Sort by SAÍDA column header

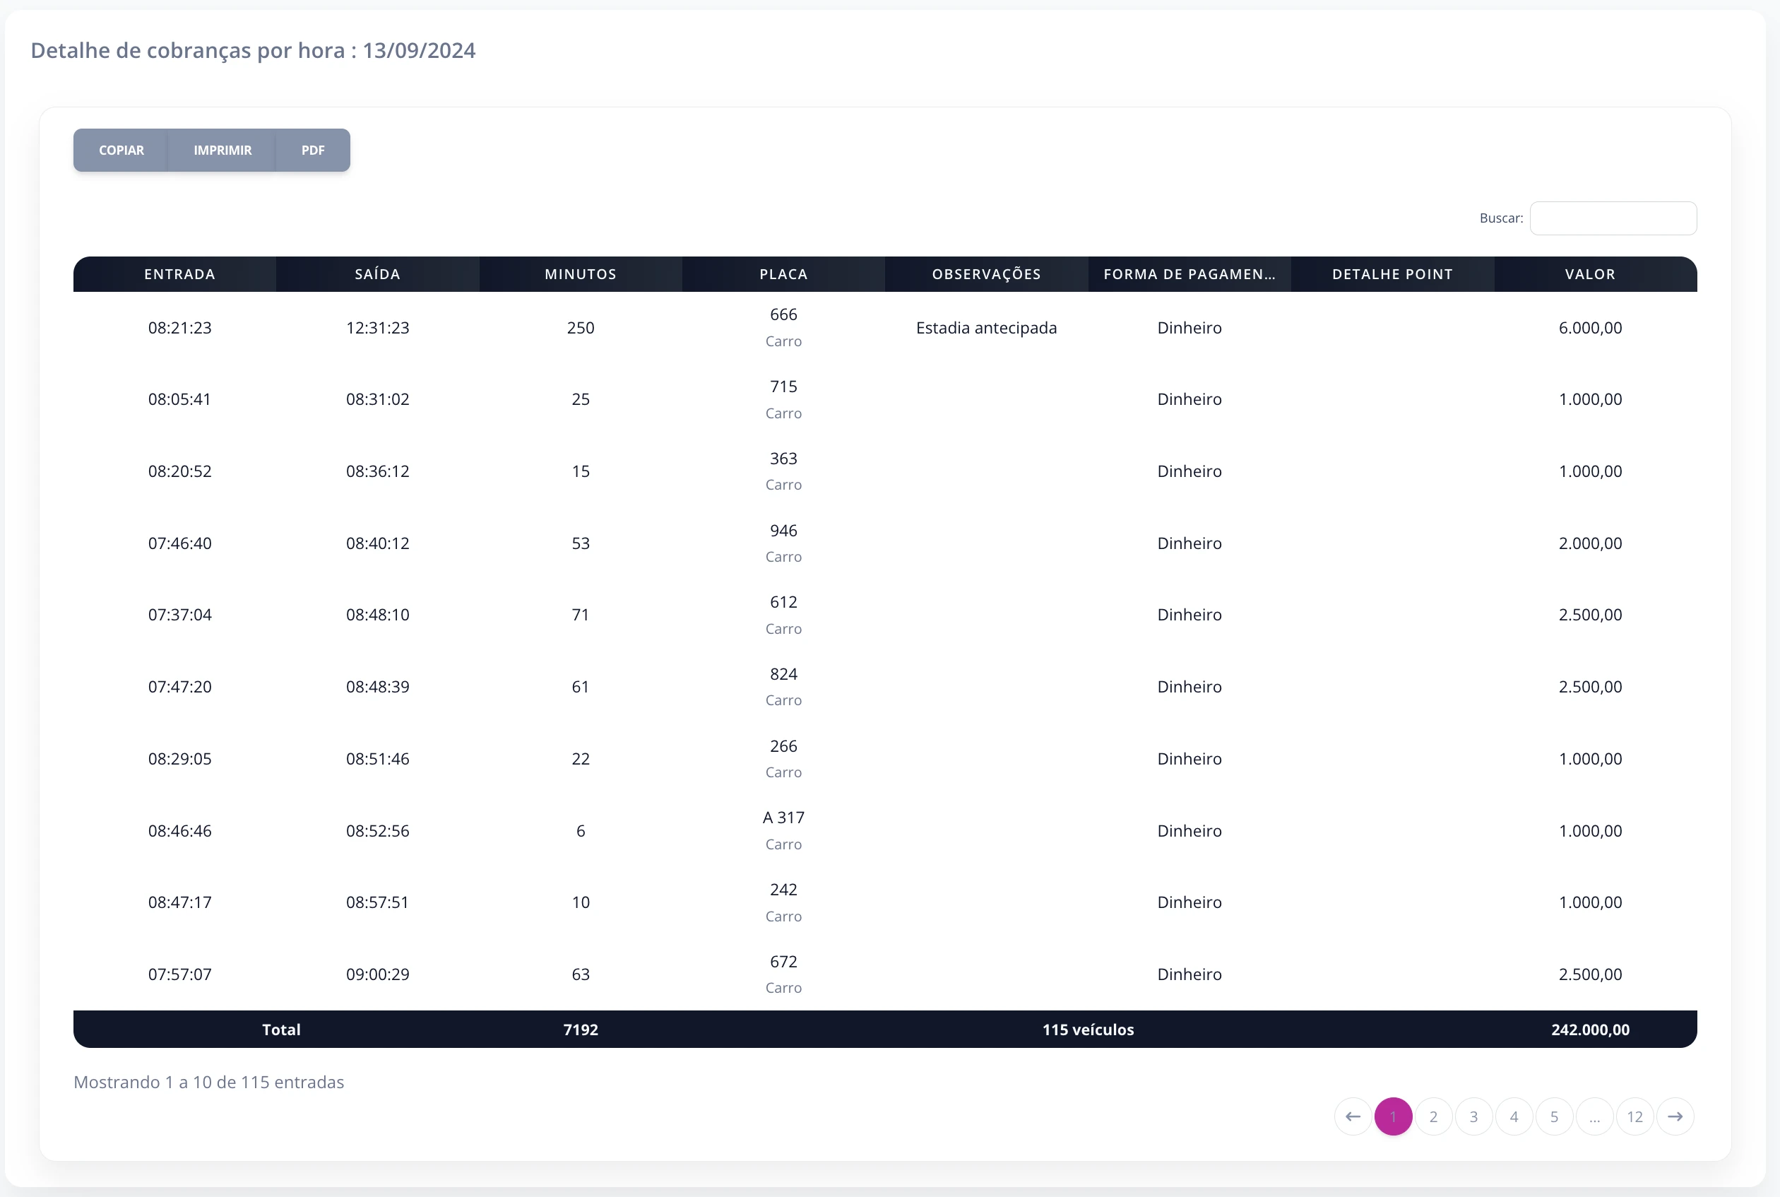coord(378,274)
